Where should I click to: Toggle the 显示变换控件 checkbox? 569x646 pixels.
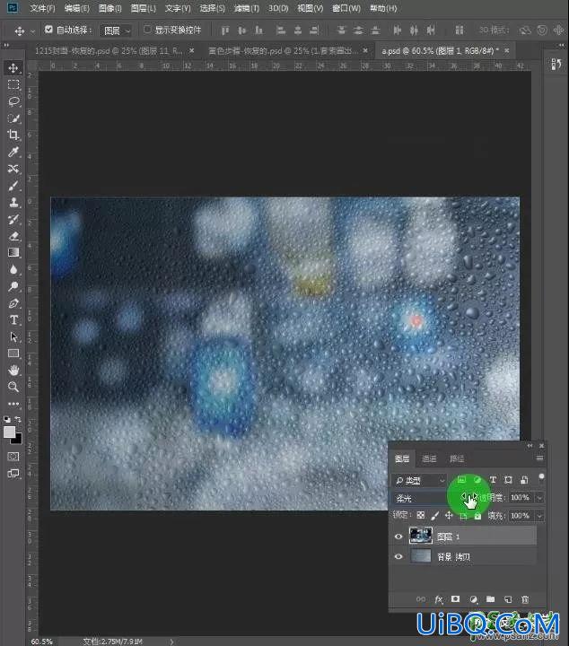(147, 30)
